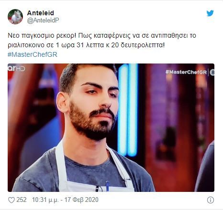Click the Twitter bird logo icon

(210, 13)
